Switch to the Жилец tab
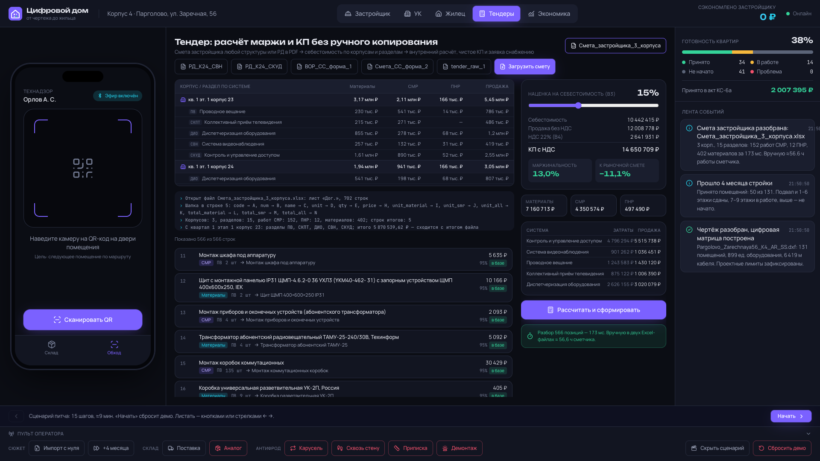This screenshot has height=461, width=820. (450, 14)
